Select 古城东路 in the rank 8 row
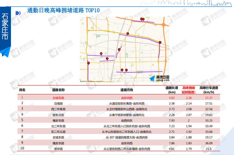234x155 pixels. pyautogui.click(x=58, y=138)
